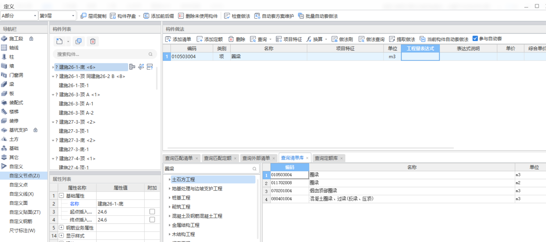Click 删除 in 构件做法 toolbar
Screen dimensions: 546x242
237,39
